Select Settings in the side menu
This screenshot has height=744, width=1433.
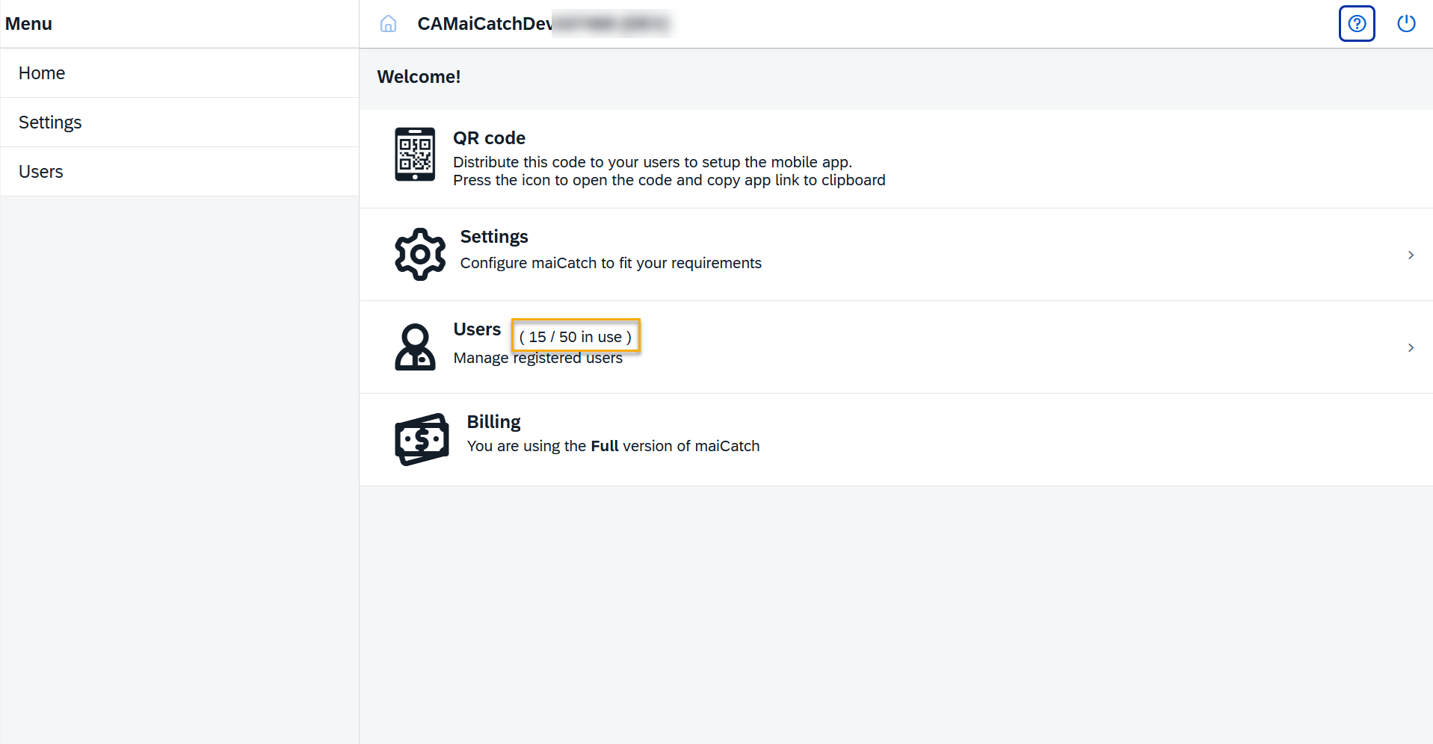[50, 123]
